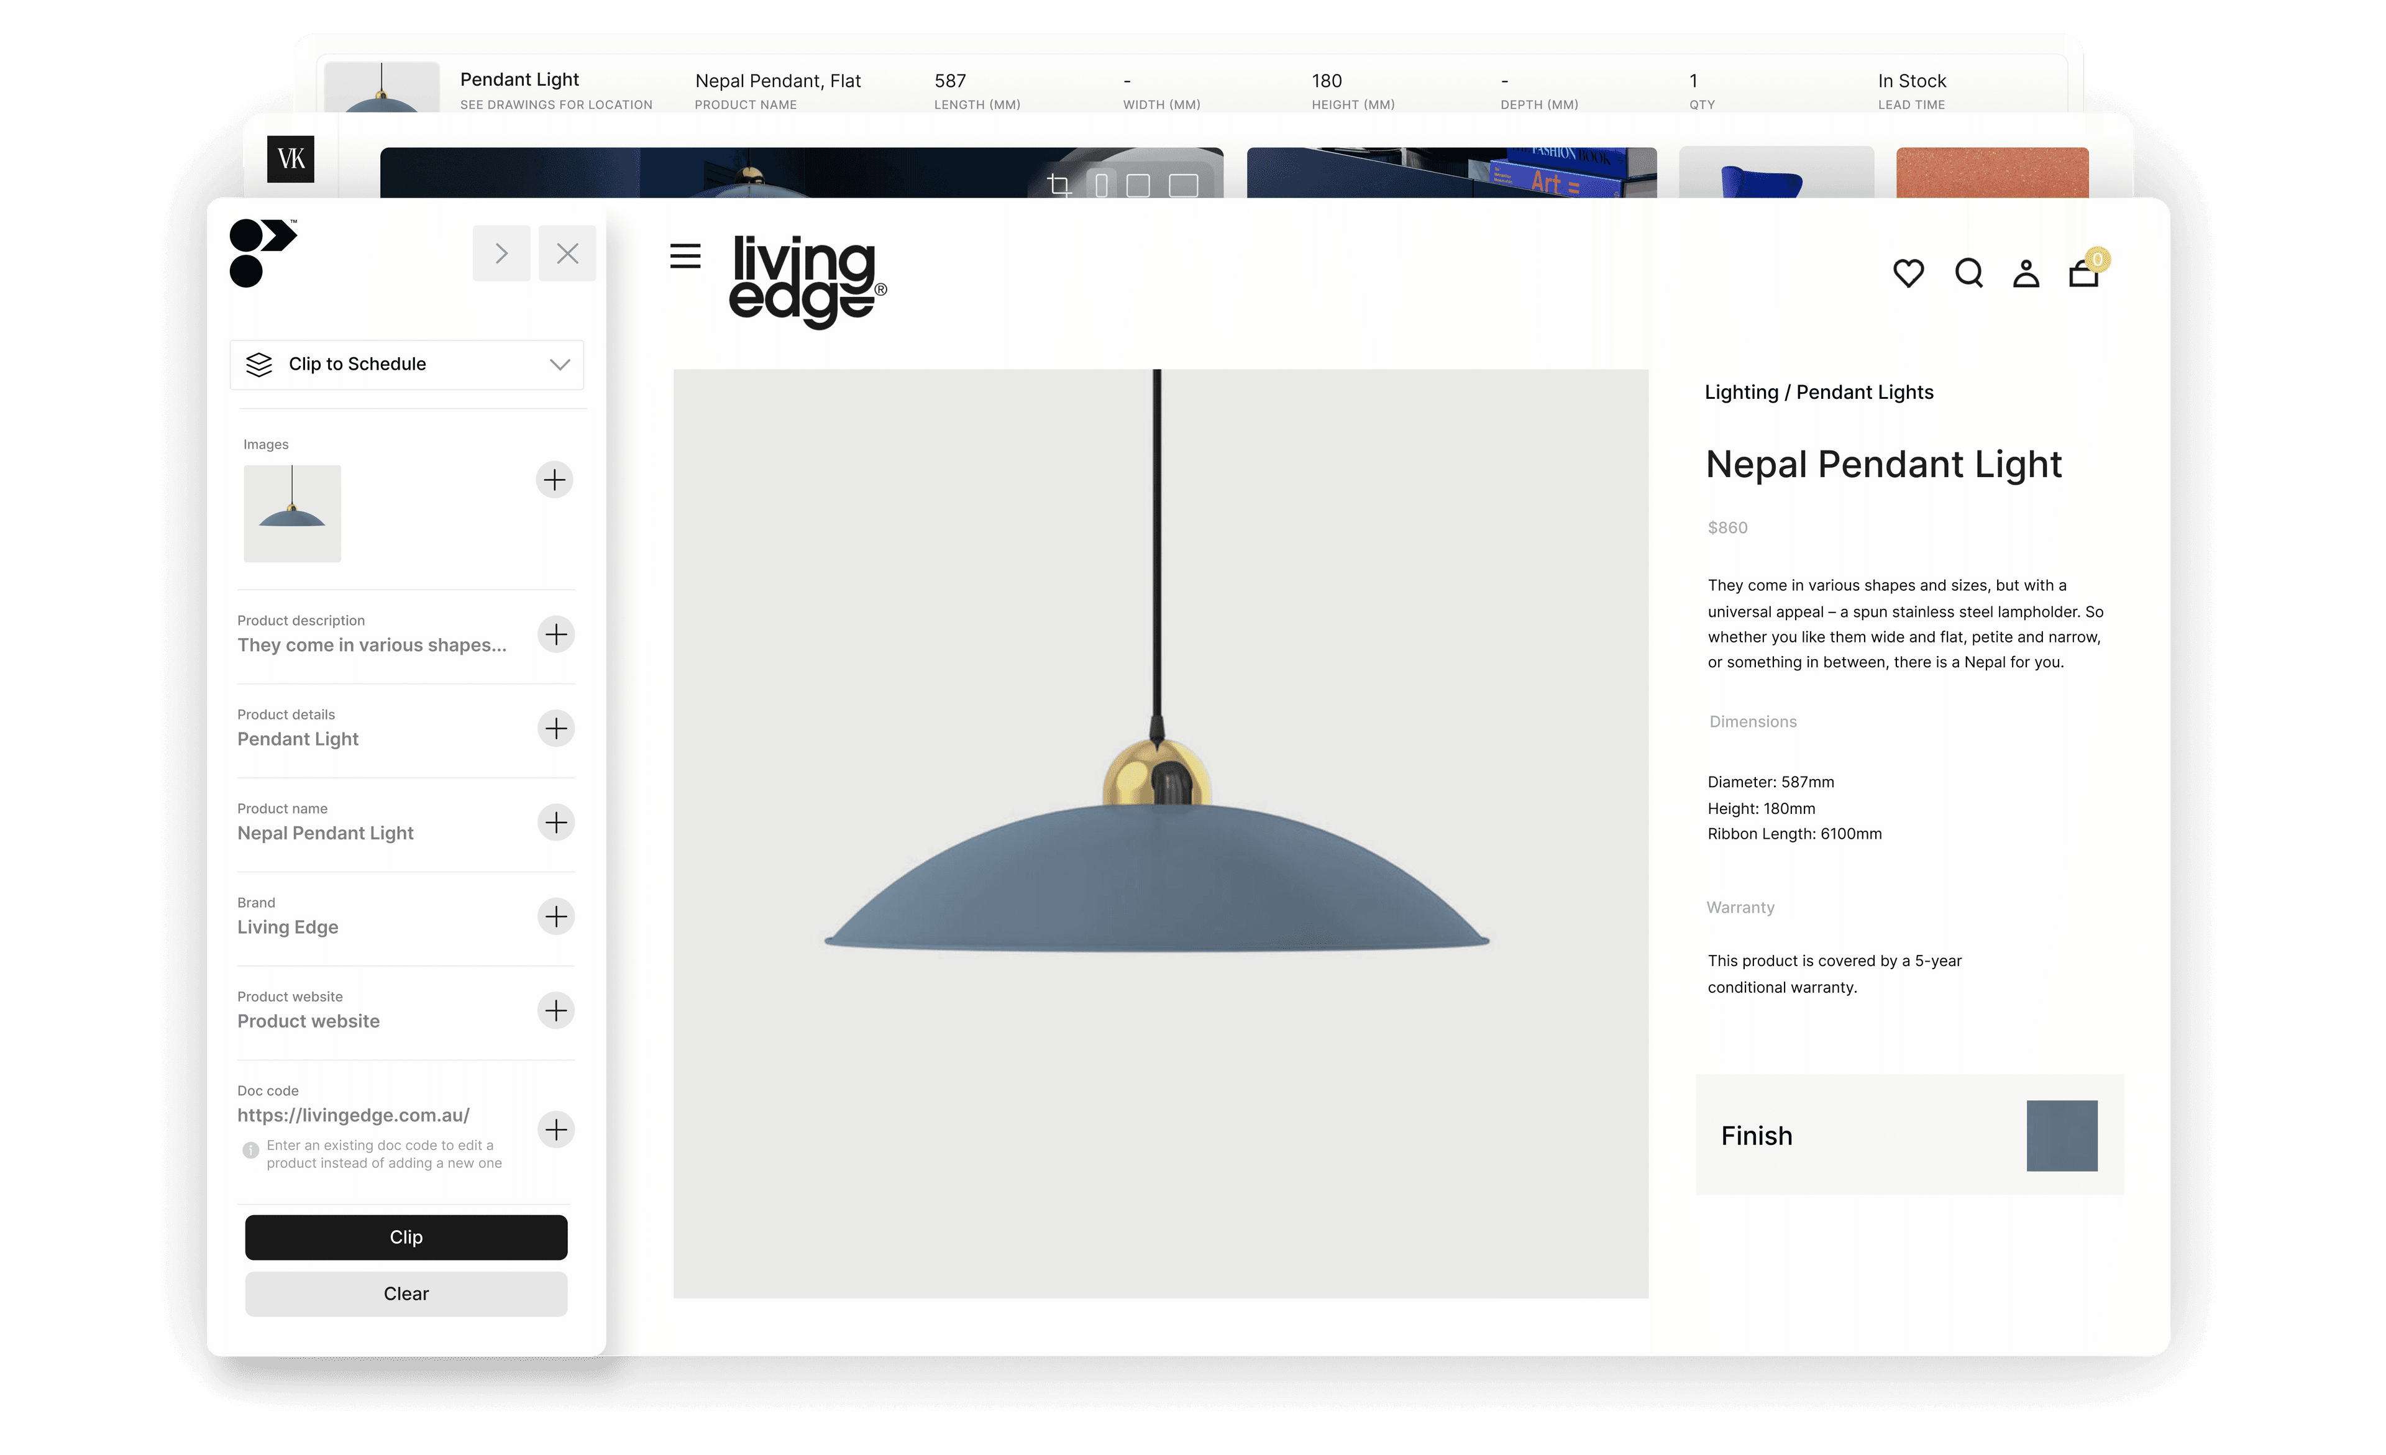Open the hamburger navigation menu
The image size is (2386, 1455).
(x=685, y=257)
